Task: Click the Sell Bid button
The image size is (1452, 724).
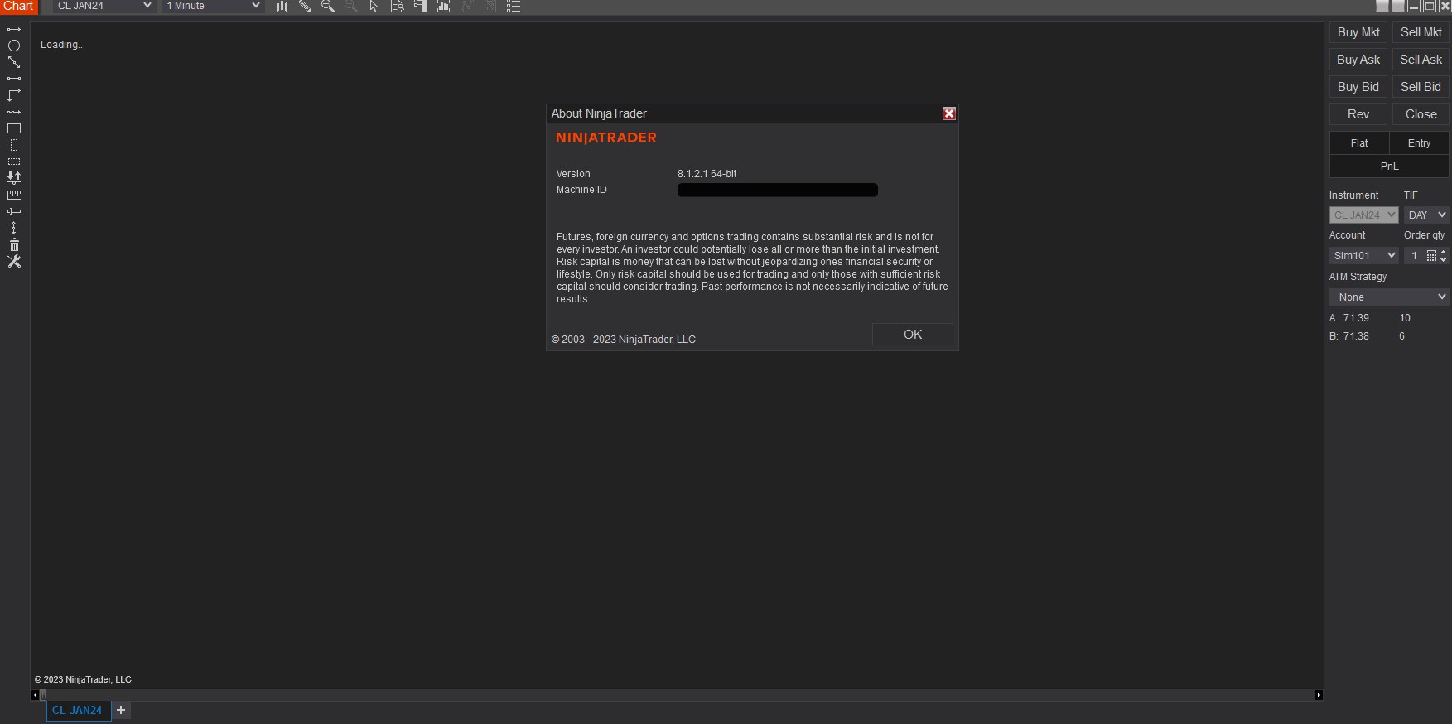Action: tap(1421, 87)
